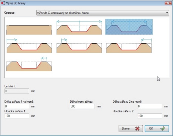The image size is (173, 136).
Task: Select cutout with short left arrow over right flat
Action: (x=29, y=64)
